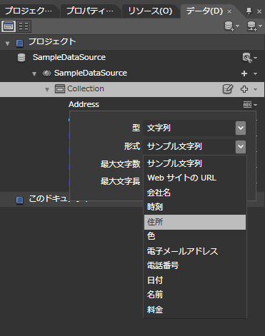Viewport: 265px width, 336px height.
Task: Select the データ(D) tab
Action: pyautogui.click(x=204, y=11)
